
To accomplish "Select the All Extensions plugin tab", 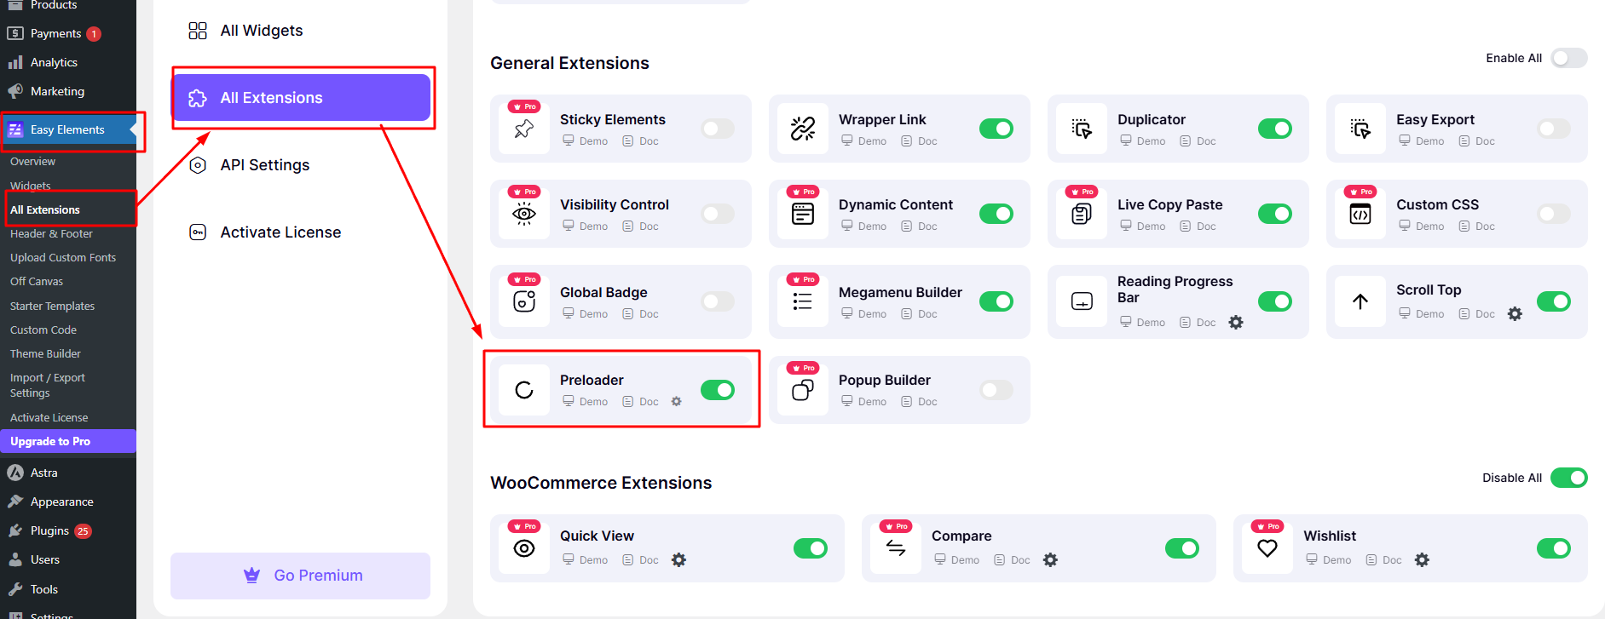I will coord(301,98).
